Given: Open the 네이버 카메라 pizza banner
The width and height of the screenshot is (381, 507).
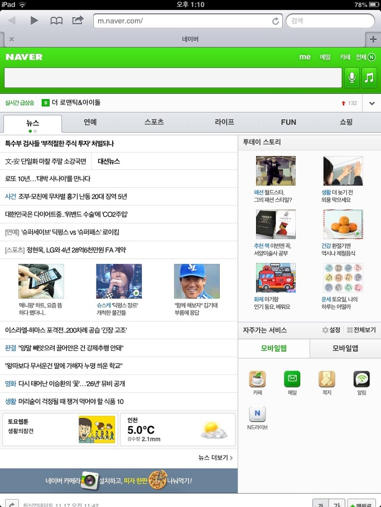Looking at the screenshot, I should (119, 481).
